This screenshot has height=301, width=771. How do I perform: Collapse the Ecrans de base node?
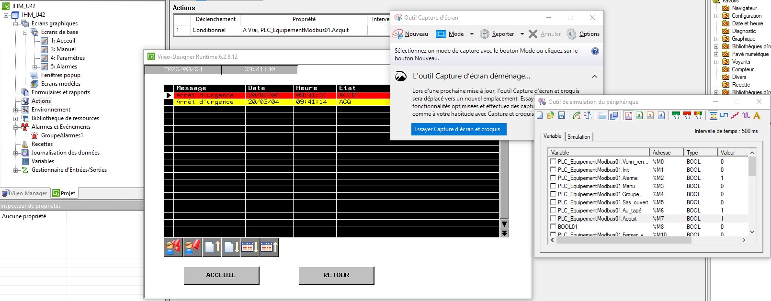coord(25,33)
